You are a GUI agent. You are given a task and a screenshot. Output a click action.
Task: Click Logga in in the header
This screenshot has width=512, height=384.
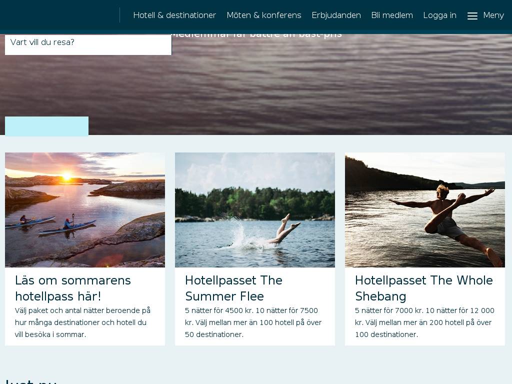(439, 15)
